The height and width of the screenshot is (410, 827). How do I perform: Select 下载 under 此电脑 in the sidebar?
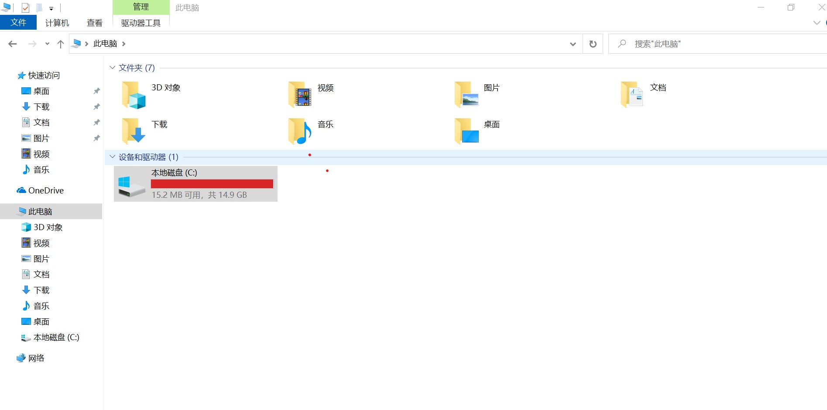pos(36,290)
